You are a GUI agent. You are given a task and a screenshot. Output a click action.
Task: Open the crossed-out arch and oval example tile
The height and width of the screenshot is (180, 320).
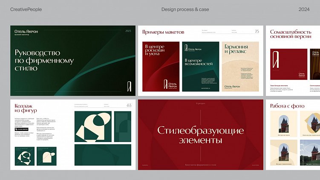46,156
